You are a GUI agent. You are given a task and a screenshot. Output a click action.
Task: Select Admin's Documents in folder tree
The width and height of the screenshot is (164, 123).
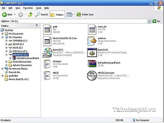click(22, 65)
